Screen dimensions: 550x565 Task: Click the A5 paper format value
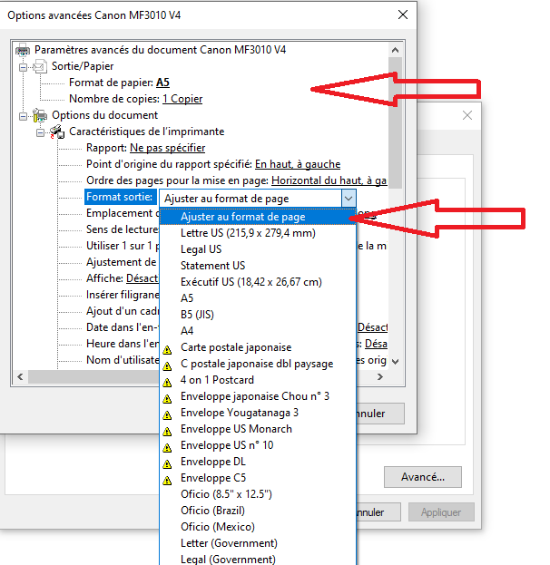(x=163, y=83)
